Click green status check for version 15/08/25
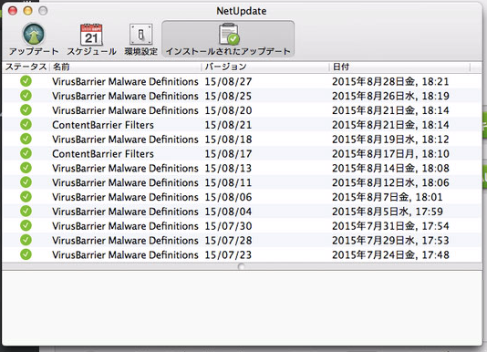This screenshot has width=487, height=352. [x=26, y=96]
